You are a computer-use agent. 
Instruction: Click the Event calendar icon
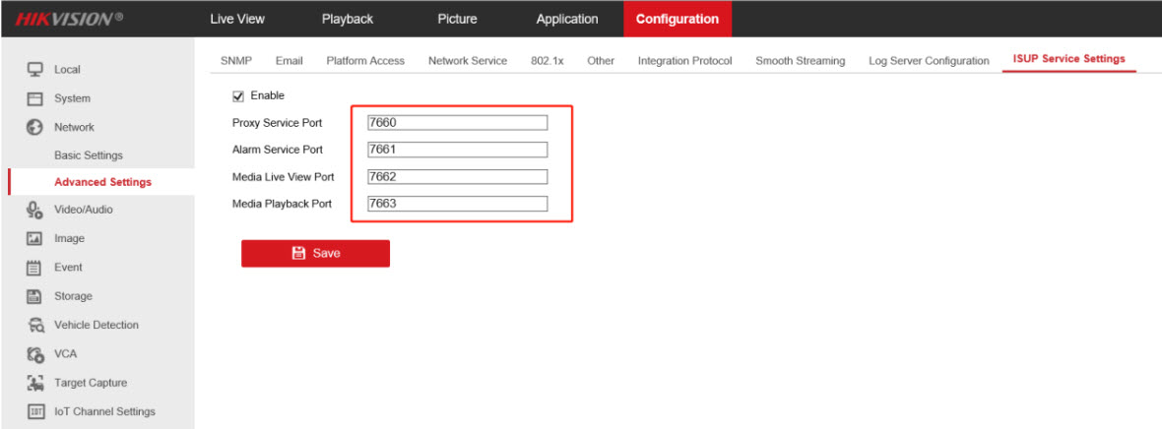34,268
